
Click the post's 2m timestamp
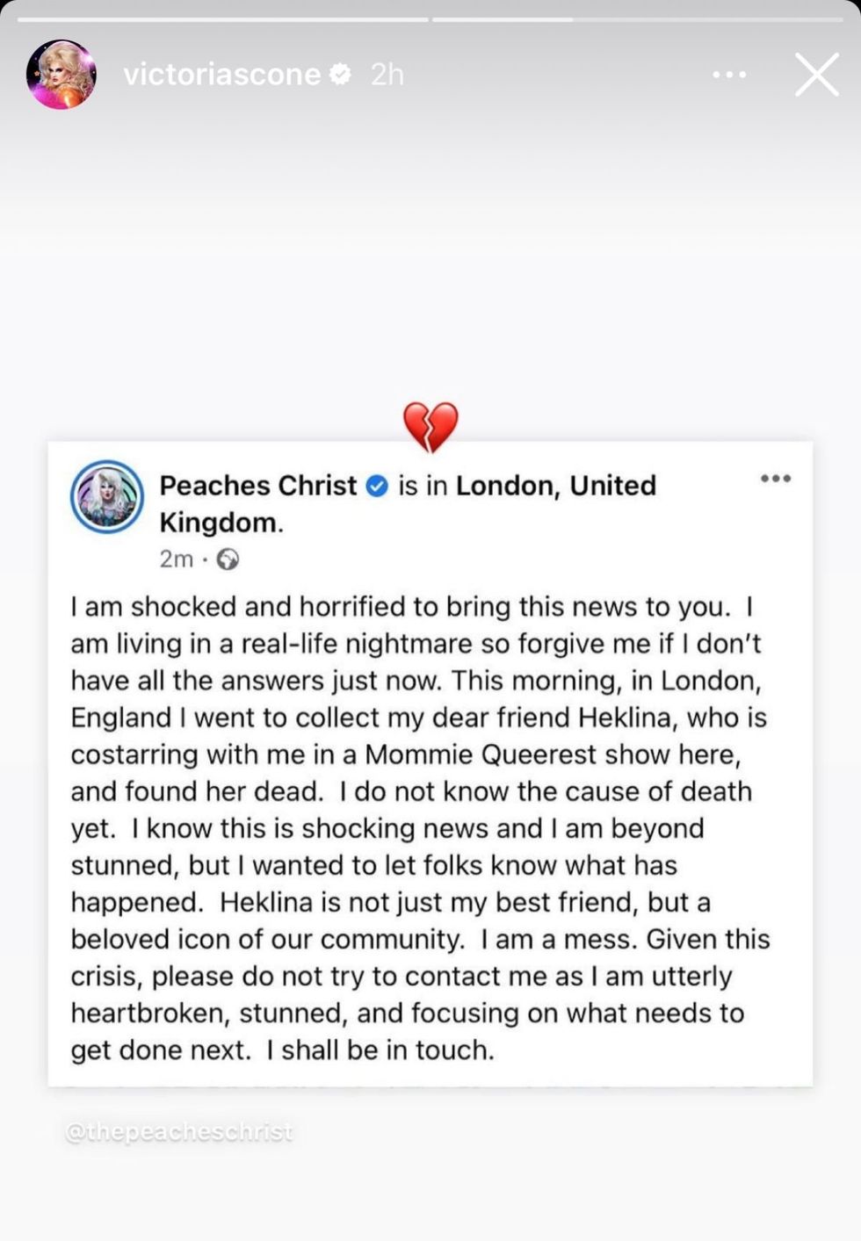(x=176, y=559)
